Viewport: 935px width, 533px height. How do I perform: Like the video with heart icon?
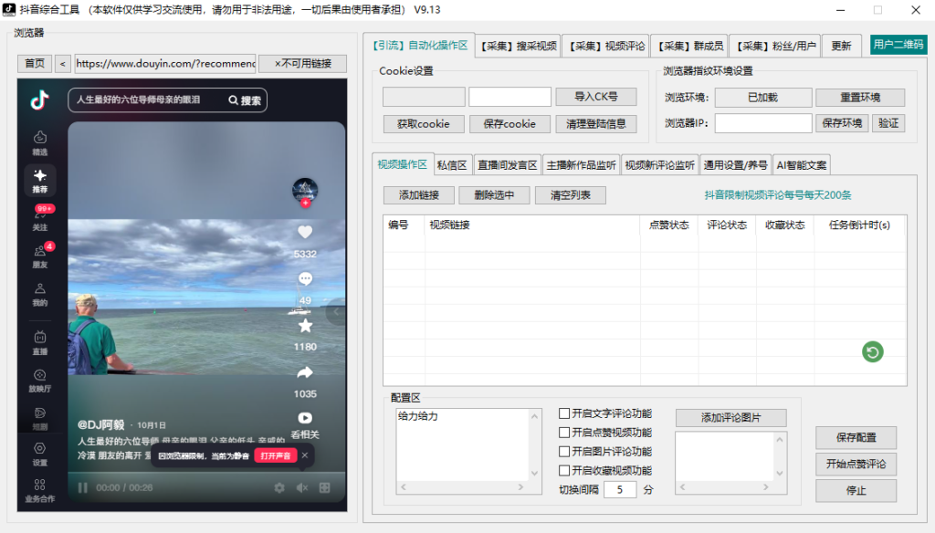click(x=305, y=233)
